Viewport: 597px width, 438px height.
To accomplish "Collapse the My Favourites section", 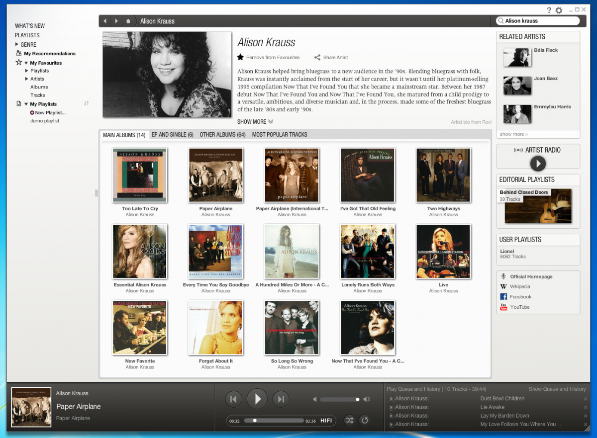I will (x=26, y=63).
